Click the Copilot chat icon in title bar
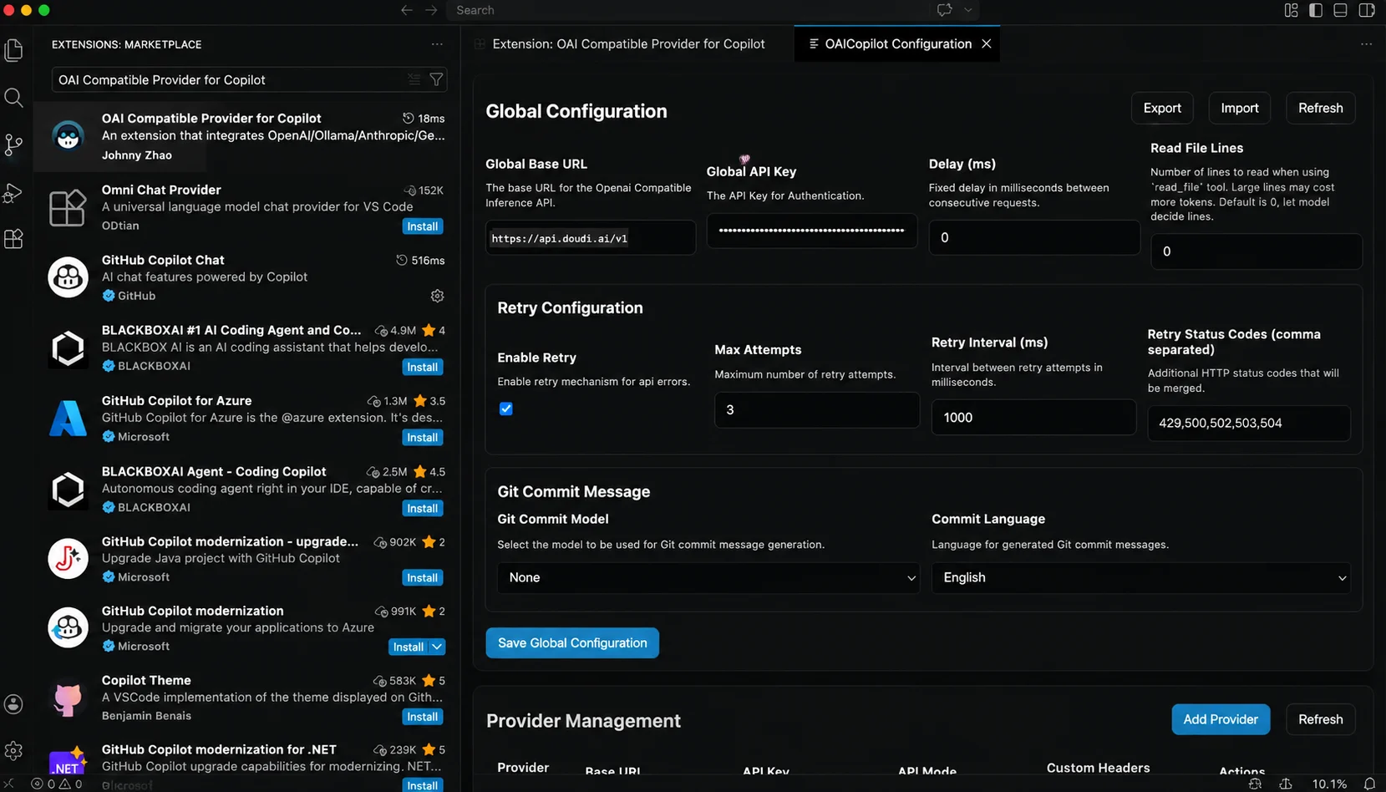 (944, 10)
